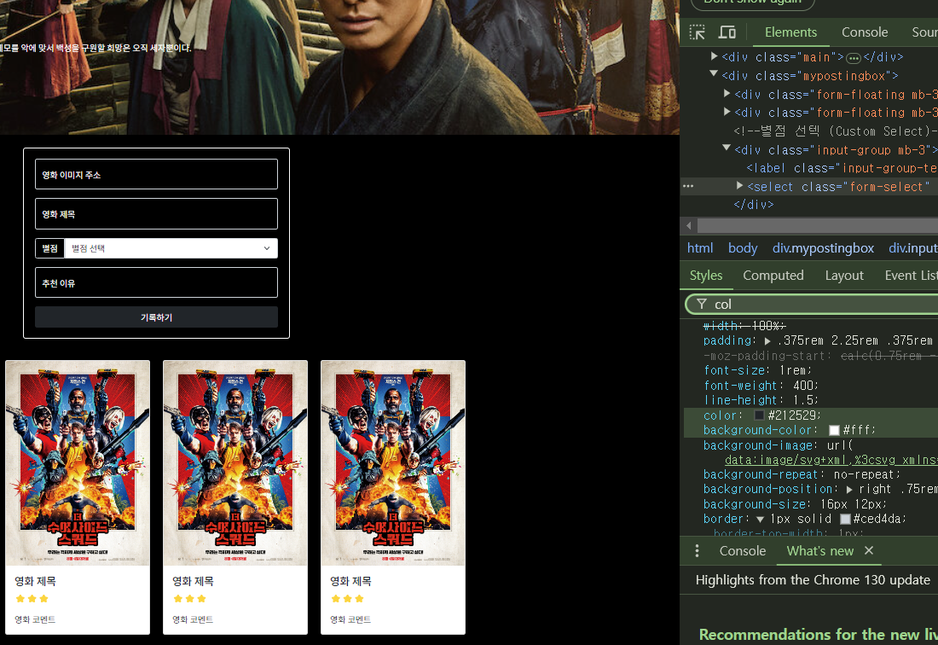Open the Styles pane tab

coord(706,276)
